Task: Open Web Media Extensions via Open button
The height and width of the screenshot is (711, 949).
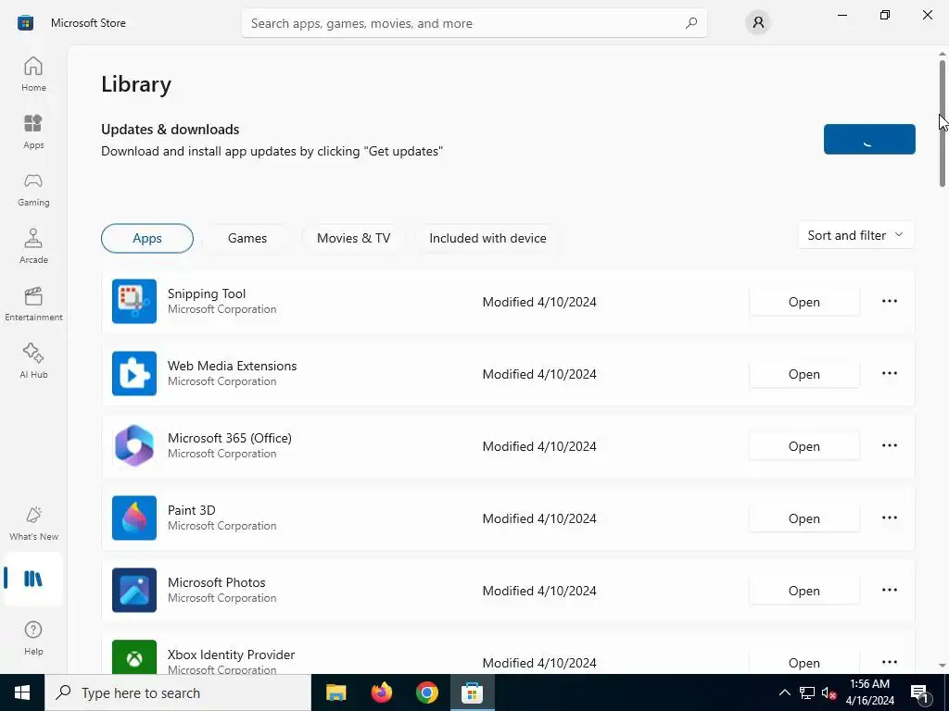Action: coord(803,374)
